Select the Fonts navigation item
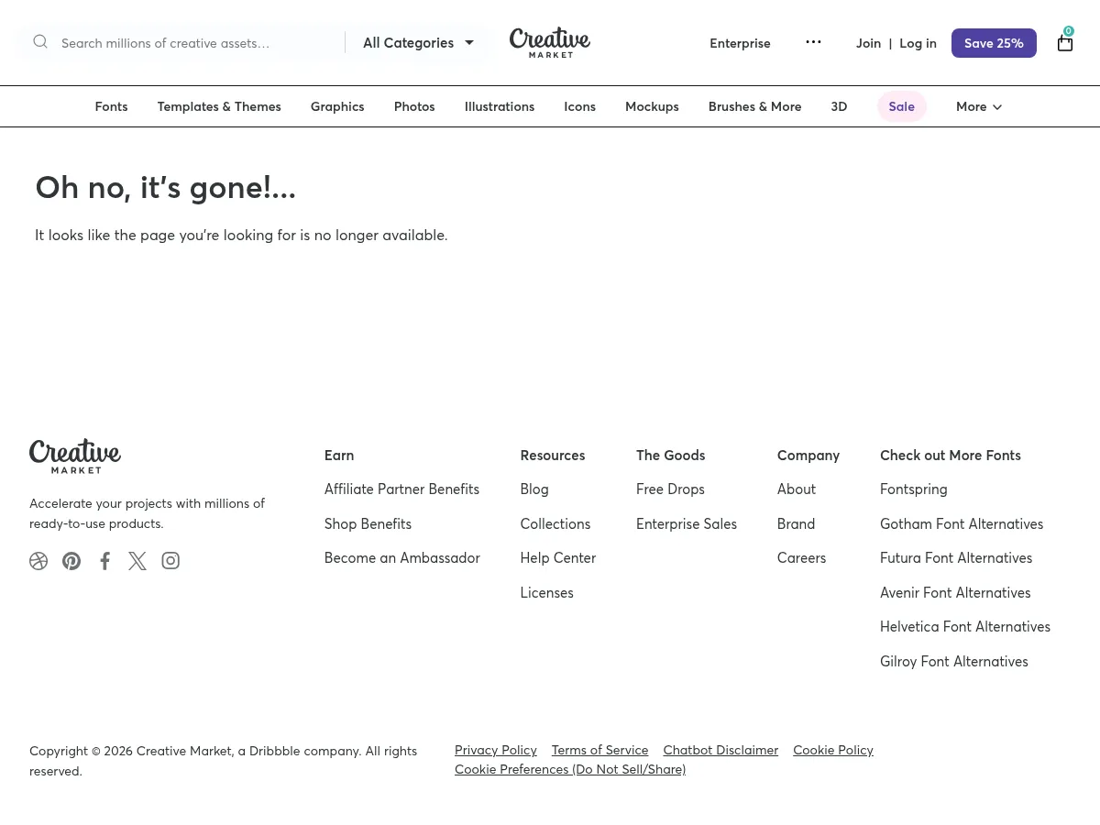Screen dimensions: 1100x825 [111, 106]
